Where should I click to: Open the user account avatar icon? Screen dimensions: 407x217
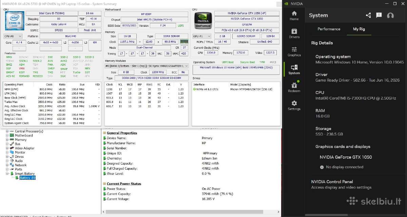[x=390, y=15]
